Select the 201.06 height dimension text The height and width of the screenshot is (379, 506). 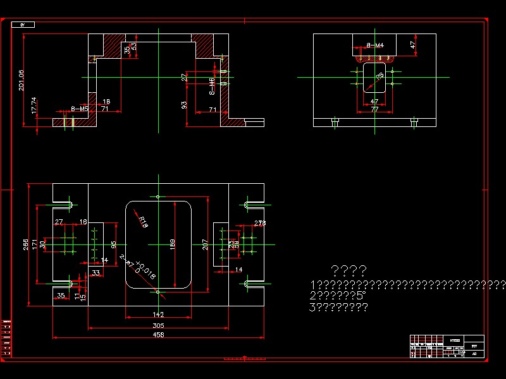pos(22,80)
